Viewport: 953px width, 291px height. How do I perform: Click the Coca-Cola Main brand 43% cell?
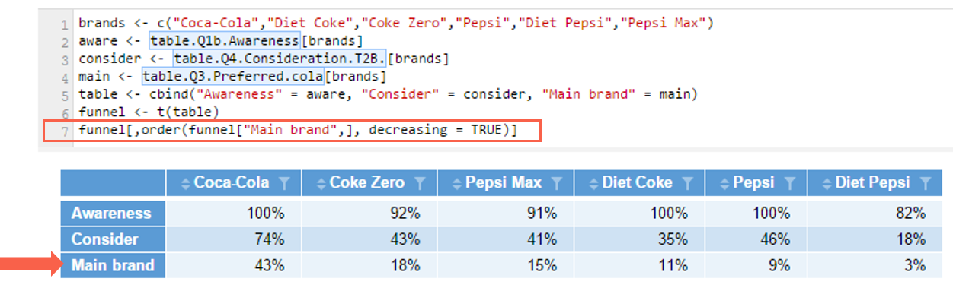point(233,265)
